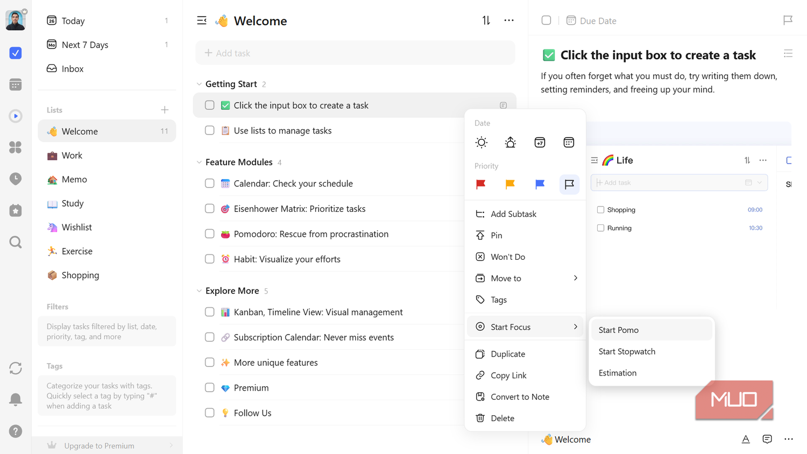Set date to Tomorrow with sunrise icon
This screenshot has height=454, width=807.
(511, 143)
